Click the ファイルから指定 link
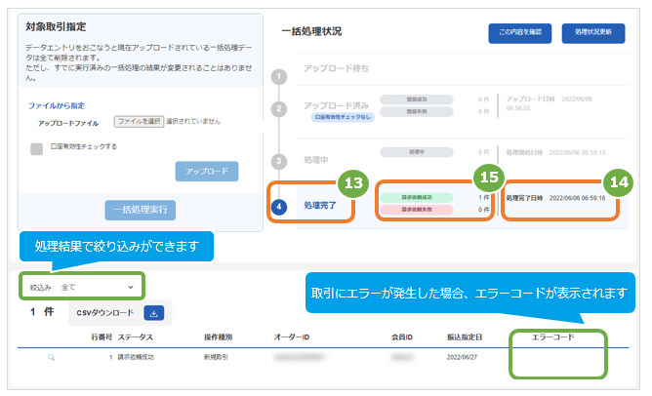Viewport: 652px width, 396px height. coord(57,106)
